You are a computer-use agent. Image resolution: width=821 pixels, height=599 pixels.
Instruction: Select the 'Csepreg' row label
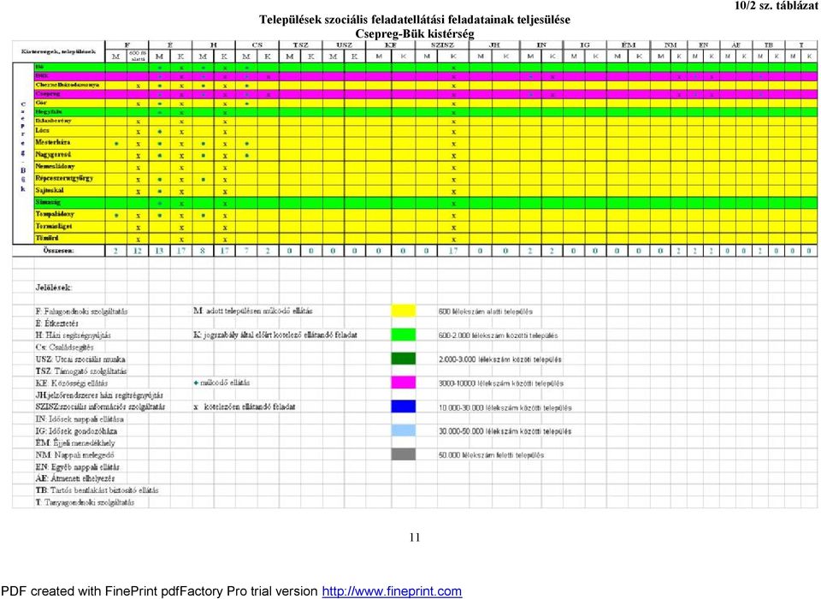48,94
